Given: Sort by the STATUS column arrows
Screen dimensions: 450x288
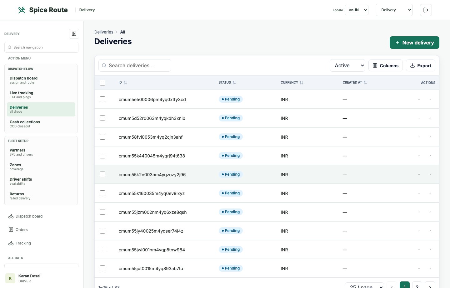Looking at the screenshot, I should (x=234, y=83).
